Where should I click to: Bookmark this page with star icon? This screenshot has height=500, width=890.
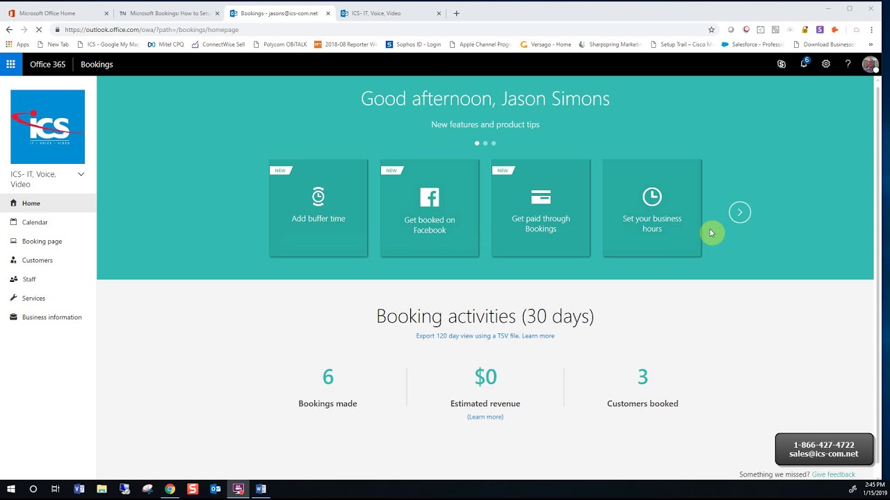[711, 30]
